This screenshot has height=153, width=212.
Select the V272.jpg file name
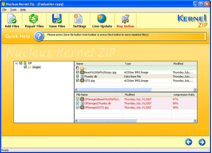(89, 81)
